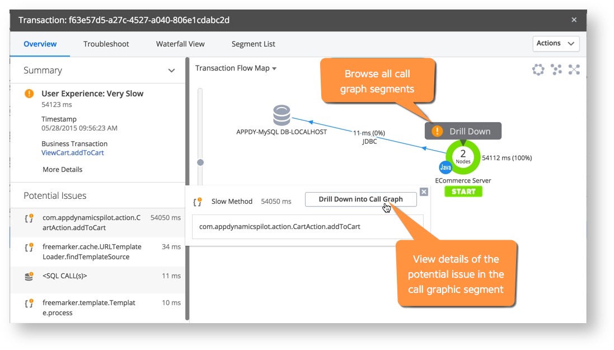Click the Java badge on ECommerce Server

coord(445,167)
